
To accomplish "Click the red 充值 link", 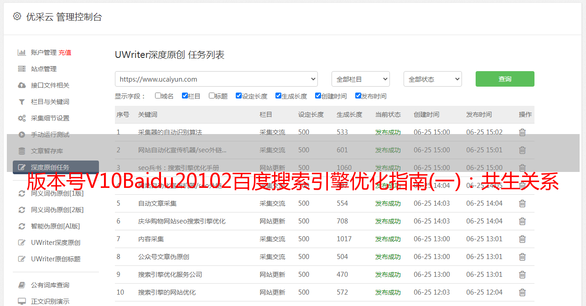I will click(x=65, y=52).
